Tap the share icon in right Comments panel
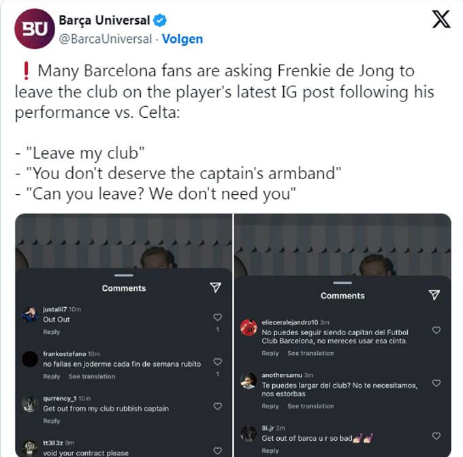This screenshot has width=463, height=457. click(x=434, y=294)
